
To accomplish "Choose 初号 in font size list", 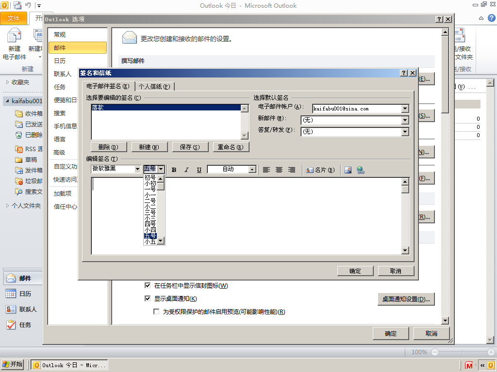I will tap(150, 178).
